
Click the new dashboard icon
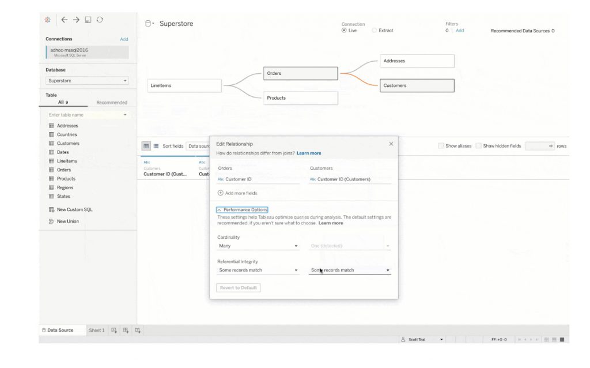click(x=124, y=330)
